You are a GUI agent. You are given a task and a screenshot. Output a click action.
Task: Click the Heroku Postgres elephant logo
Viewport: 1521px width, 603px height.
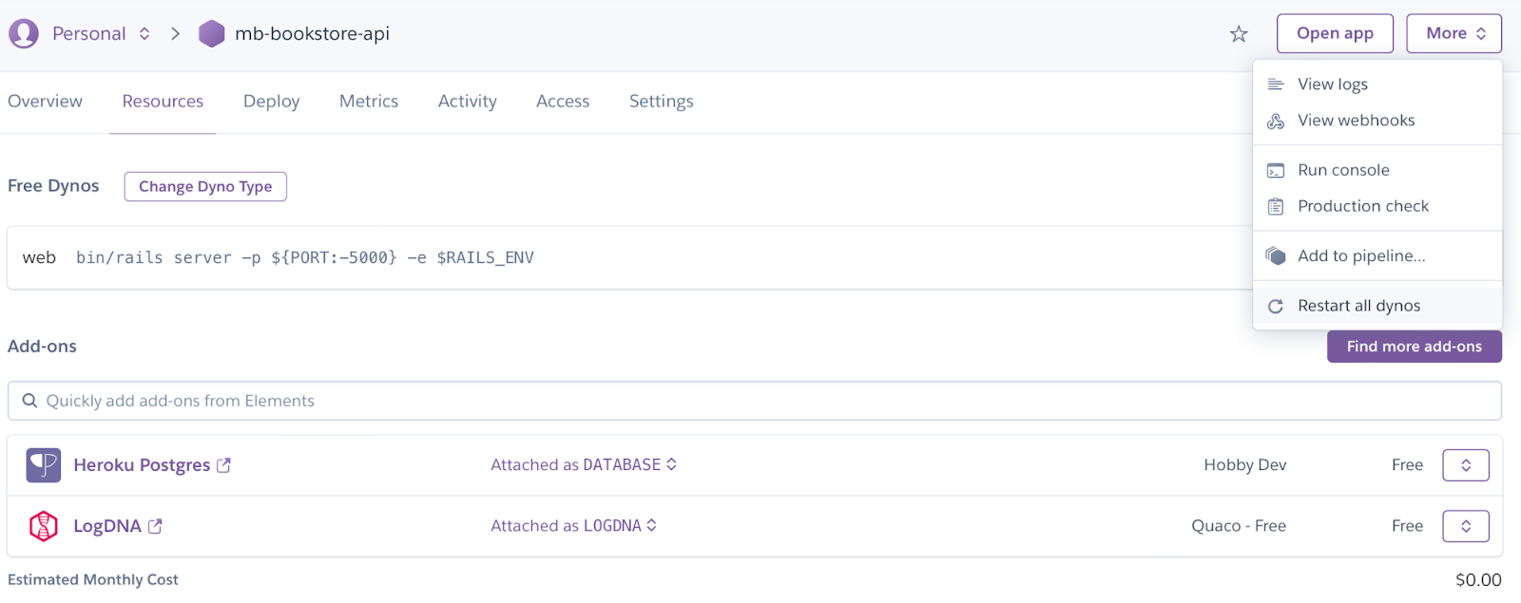44,465
